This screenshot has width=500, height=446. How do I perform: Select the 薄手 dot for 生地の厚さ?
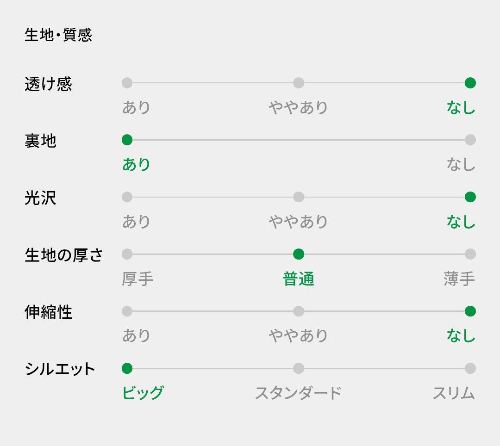click(x=470, y=254)
